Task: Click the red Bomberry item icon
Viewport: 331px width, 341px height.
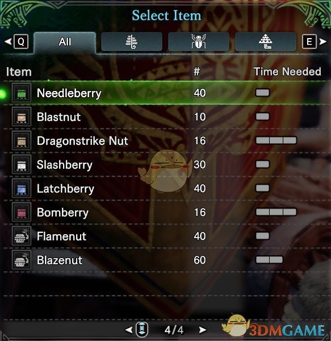Action: coord(22,212)
